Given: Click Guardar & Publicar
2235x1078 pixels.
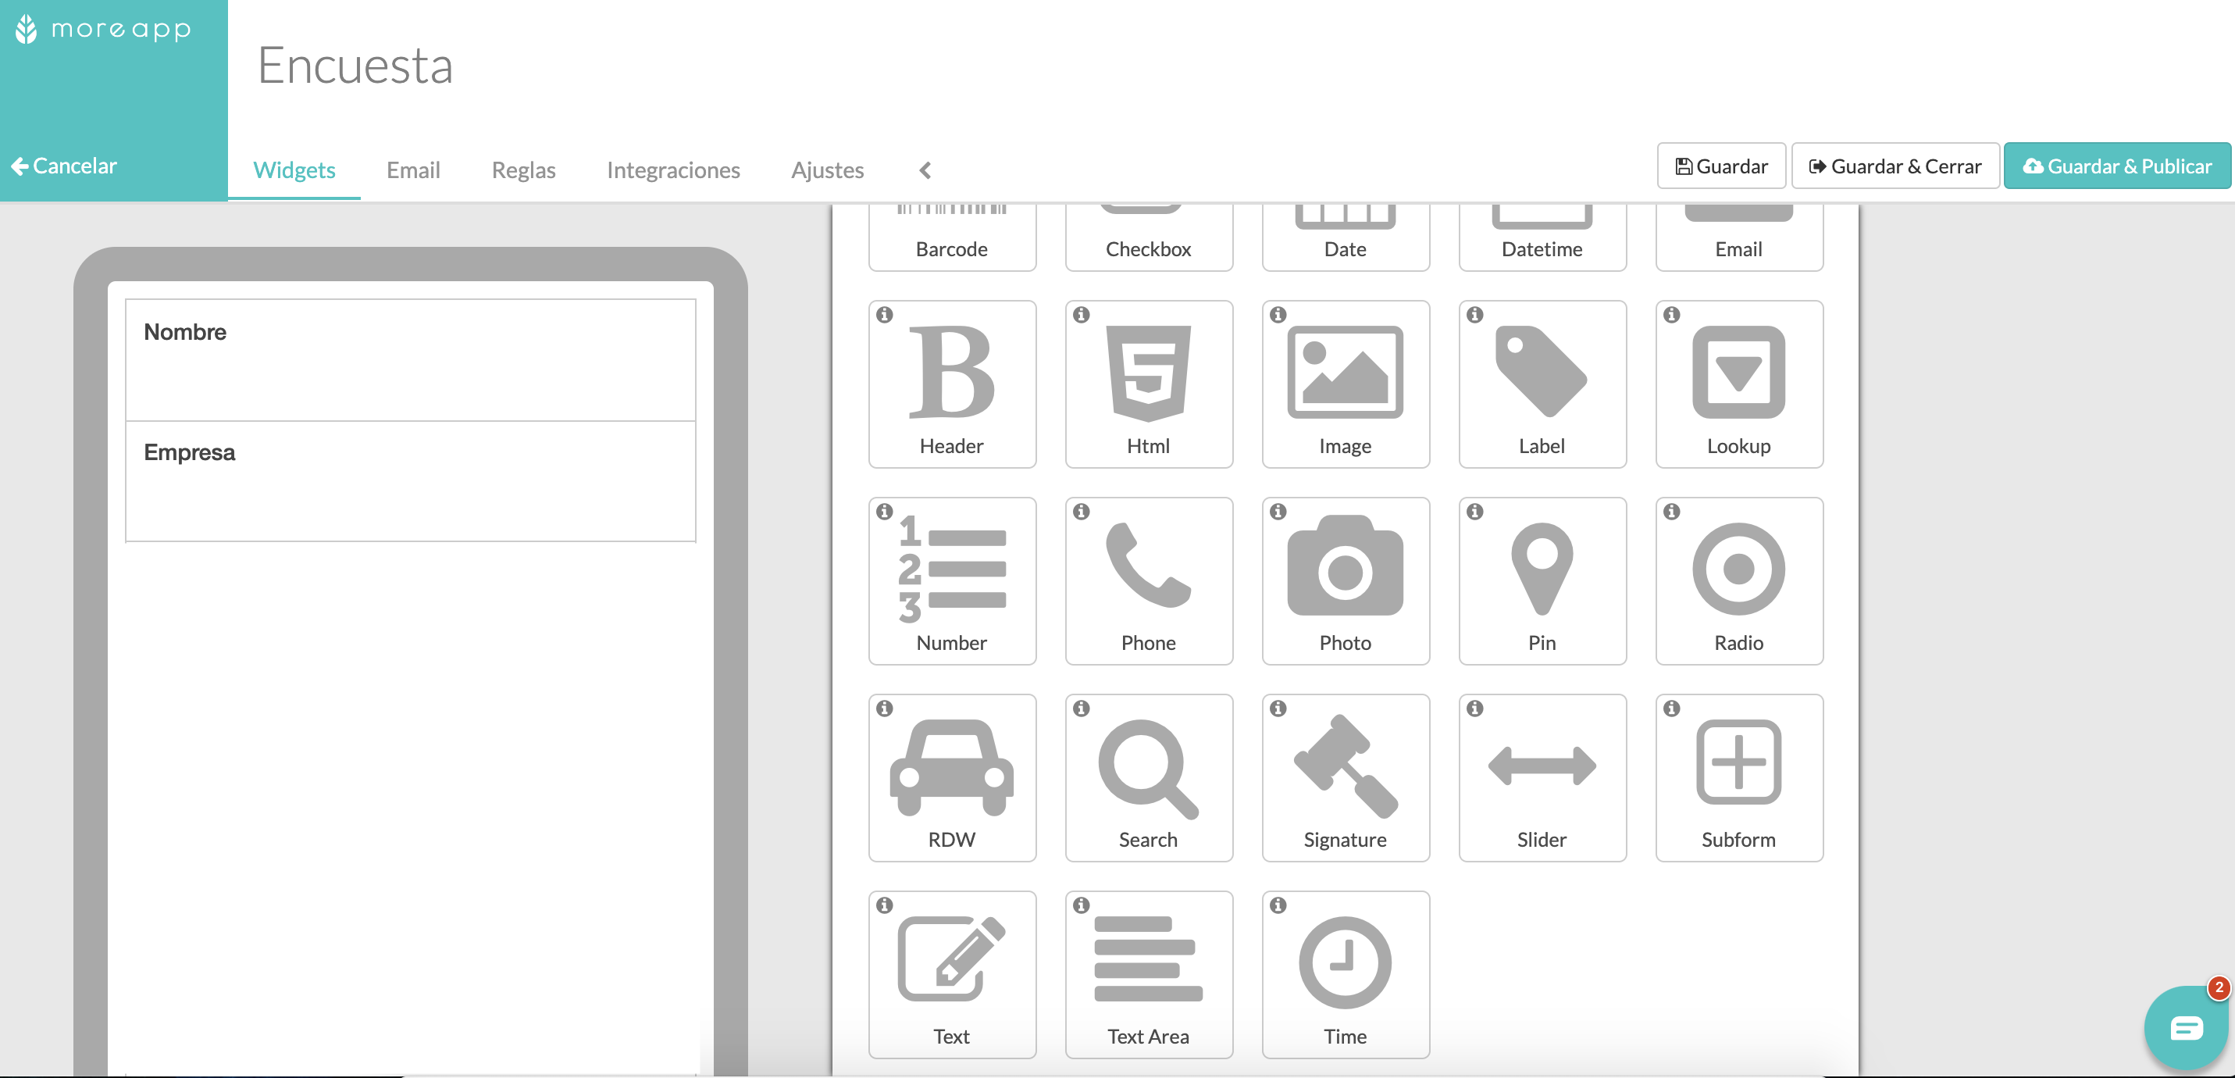Looking at the screenshot, I should (2117, 166).
